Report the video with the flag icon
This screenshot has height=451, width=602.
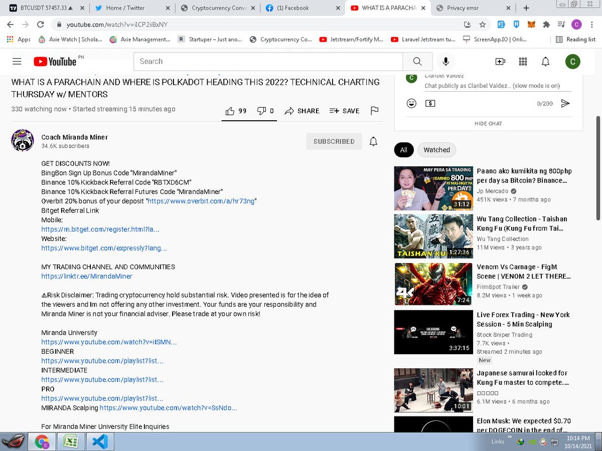[374, 111]
